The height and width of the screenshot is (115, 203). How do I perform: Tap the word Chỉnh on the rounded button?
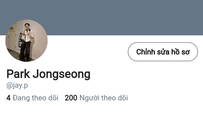click(x=145, y=52)
